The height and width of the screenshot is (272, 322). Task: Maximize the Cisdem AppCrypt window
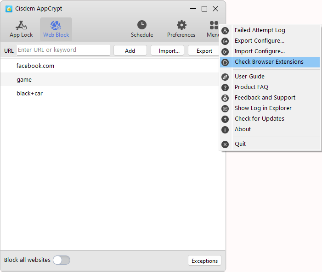tap(204, 9)
